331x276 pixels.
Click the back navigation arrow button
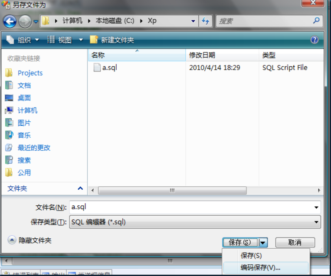[x=10, y=21]
